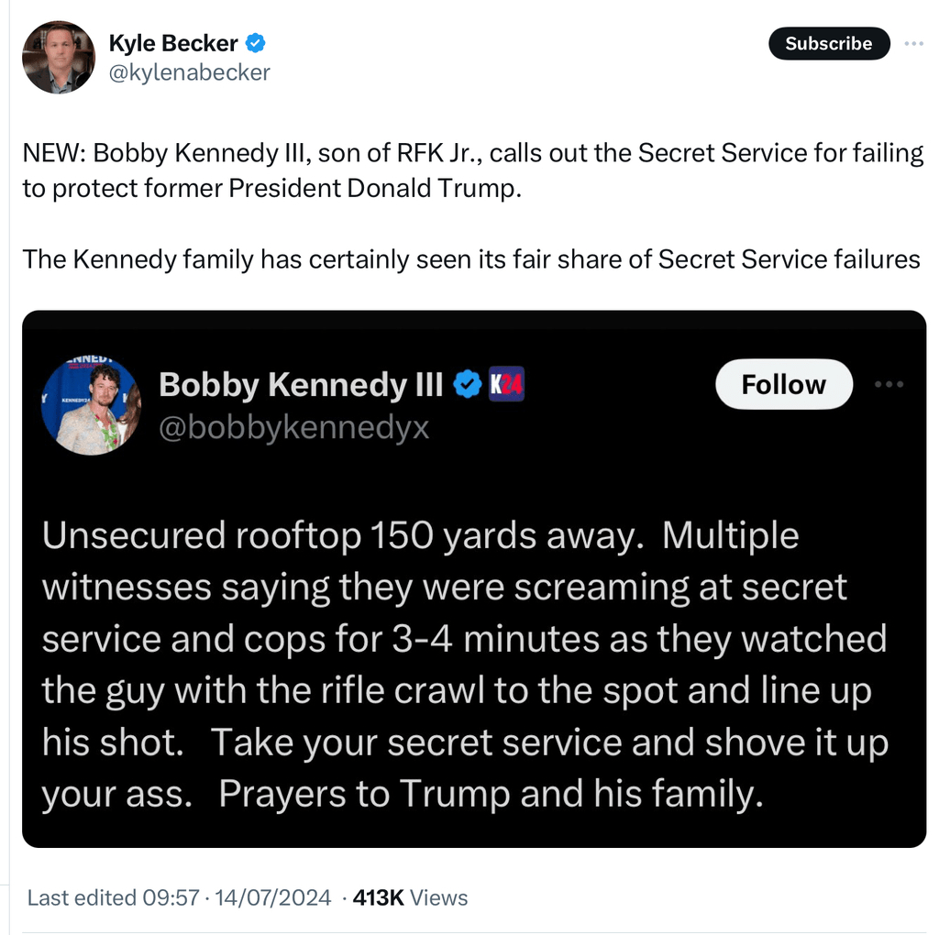Click the Bobby Kennedy III name
Viewport: 939px width, 935px height.
click(301, 384)
